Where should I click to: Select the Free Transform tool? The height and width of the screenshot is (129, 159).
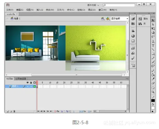(x=153, y=28)
